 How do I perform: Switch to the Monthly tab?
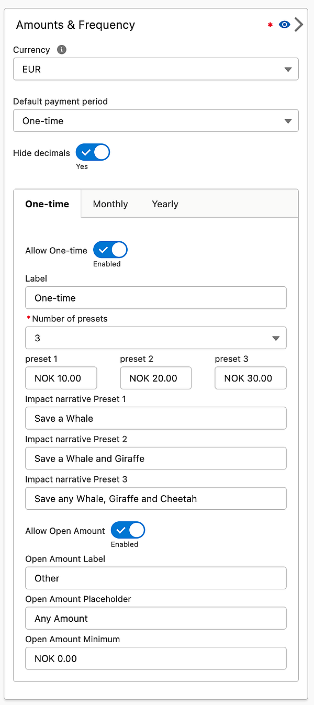point(110,204)
